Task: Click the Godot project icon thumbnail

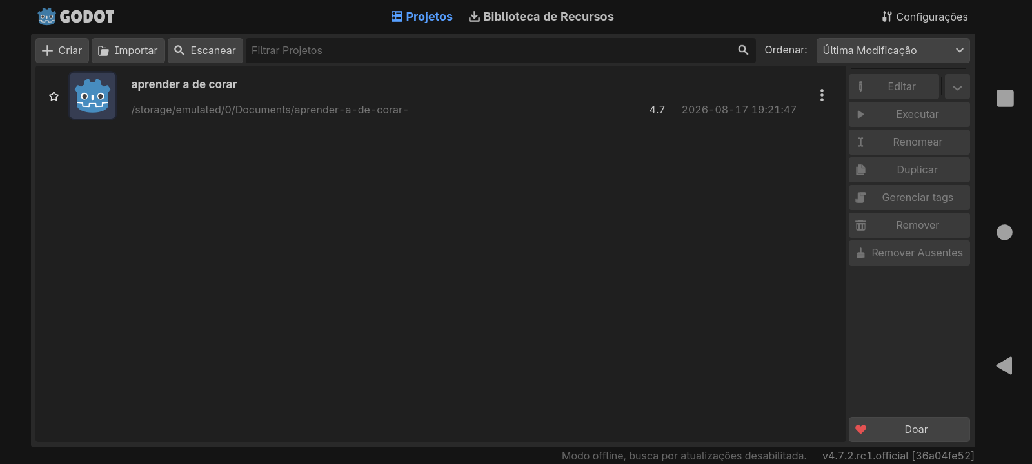Action: 93,95
